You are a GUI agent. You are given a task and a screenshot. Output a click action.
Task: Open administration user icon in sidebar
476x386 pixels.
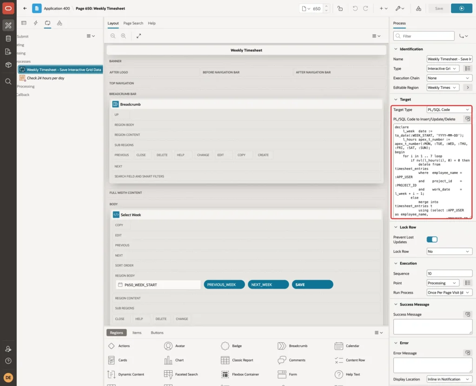coord(8,349)
